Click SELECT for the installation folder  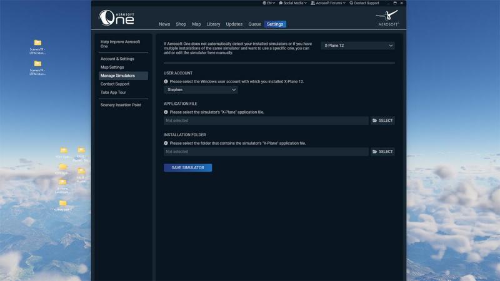[382, 152]
